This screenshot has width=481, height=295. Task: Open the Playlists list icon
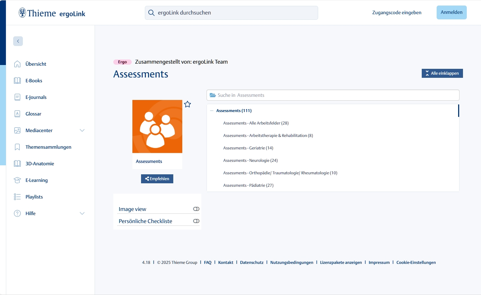tap(17, 197)
